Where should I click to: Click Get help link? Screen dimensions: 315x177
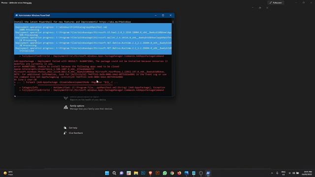click(x=73, y=128)
